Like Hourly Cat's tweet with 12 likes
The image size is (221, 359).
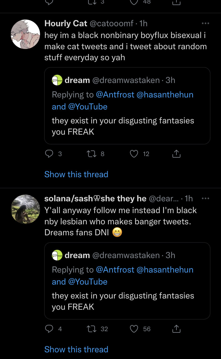[x=134, y=154]
